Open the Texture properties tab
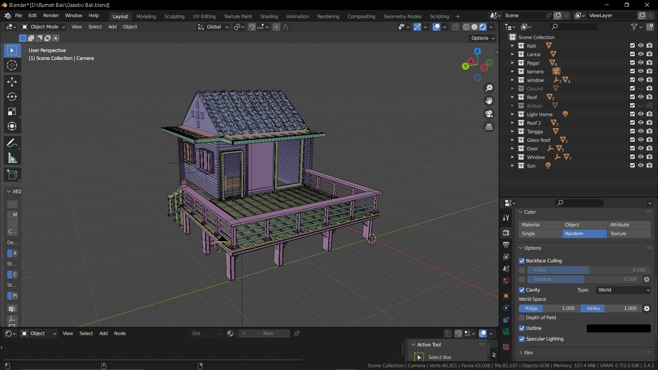Viewport: 658px width, 370px height. [506, 347]
